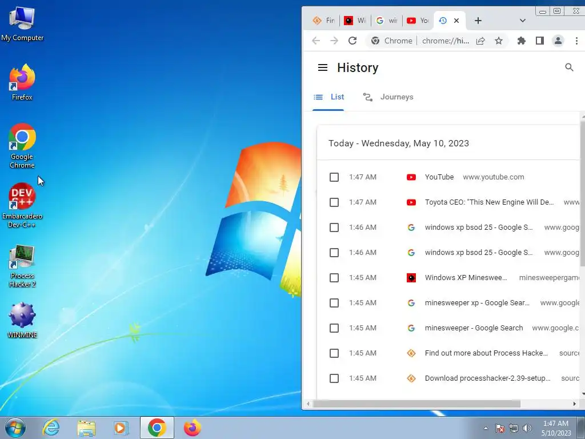
Task: Open the Windows XP Minesweeper history link
Action: [466, 278]
